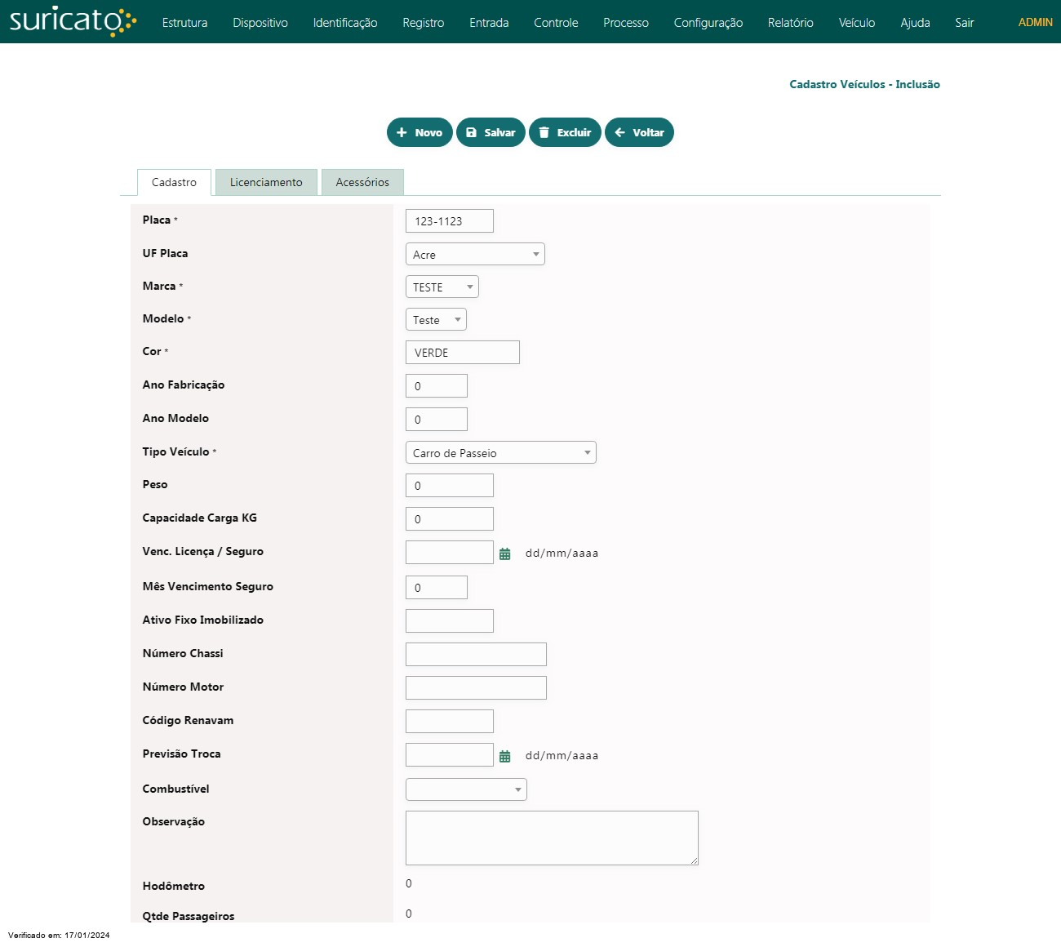The width and height of the screenshot is (1061, 947).
Task: Save the vehicle with Salvar button
Action: click(491, 132)
